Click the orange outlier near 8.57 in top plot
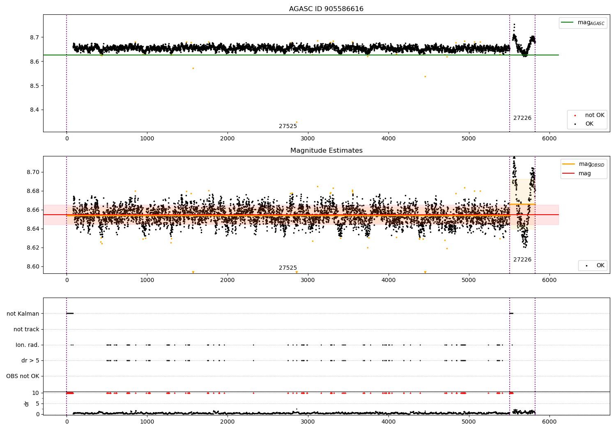Screen dimensions: 616x431 click(193, 68)
